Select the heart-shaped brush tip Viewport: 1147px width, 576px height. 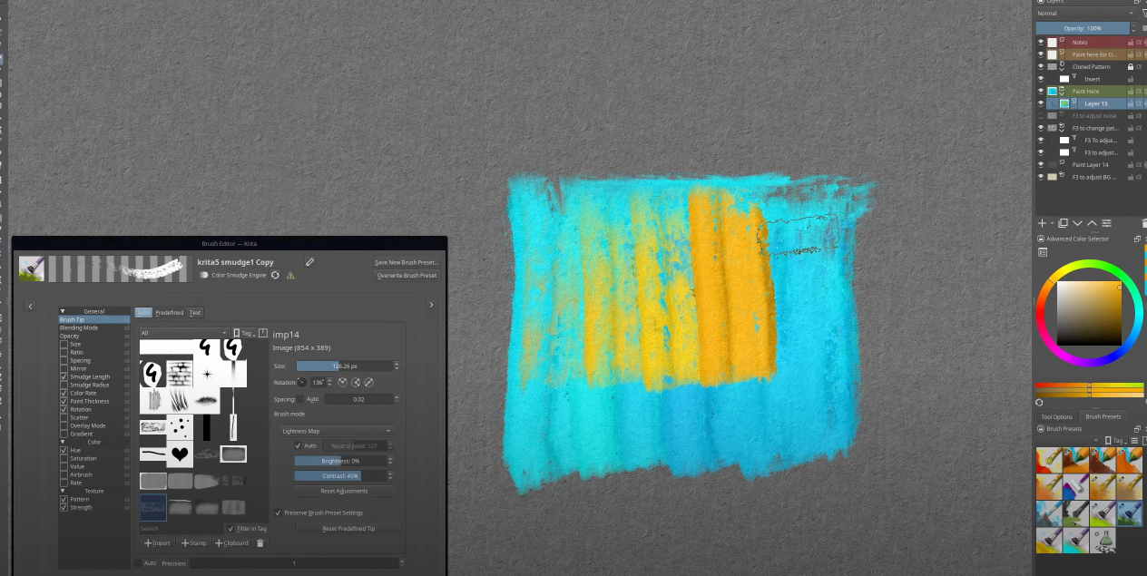pyautogui.click(x=180, y=454)
